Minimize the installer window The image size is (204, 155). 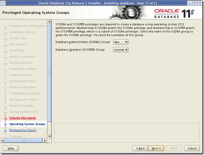coord(190,2)
